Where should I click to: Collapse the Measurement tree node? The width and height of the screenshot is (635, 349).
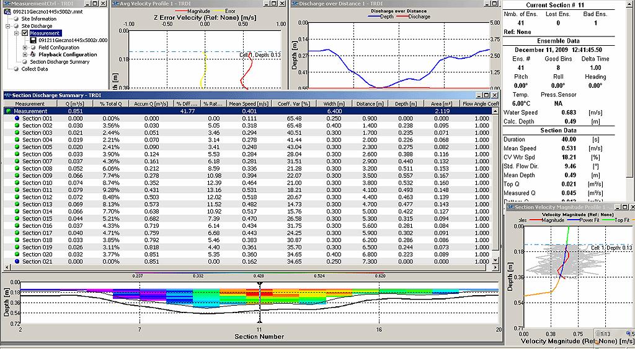[x=17, y=33]
